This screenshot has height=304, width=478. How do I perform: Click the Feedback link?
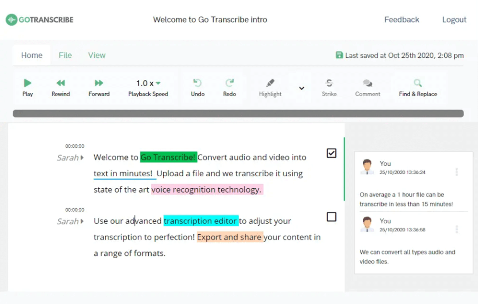tap(401, 19)
